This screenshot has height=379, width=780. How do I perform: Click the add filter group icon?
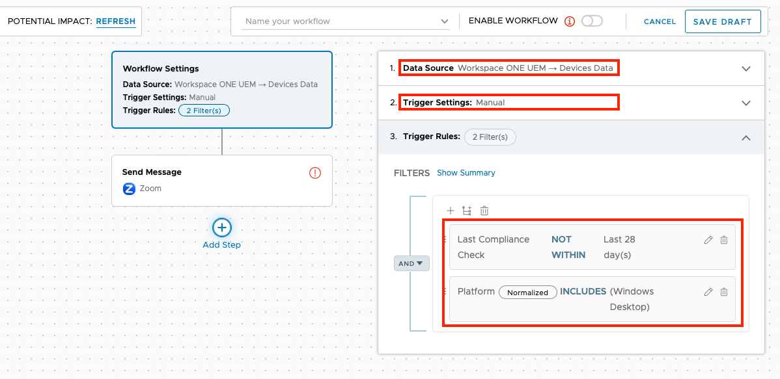coord(467,211)
